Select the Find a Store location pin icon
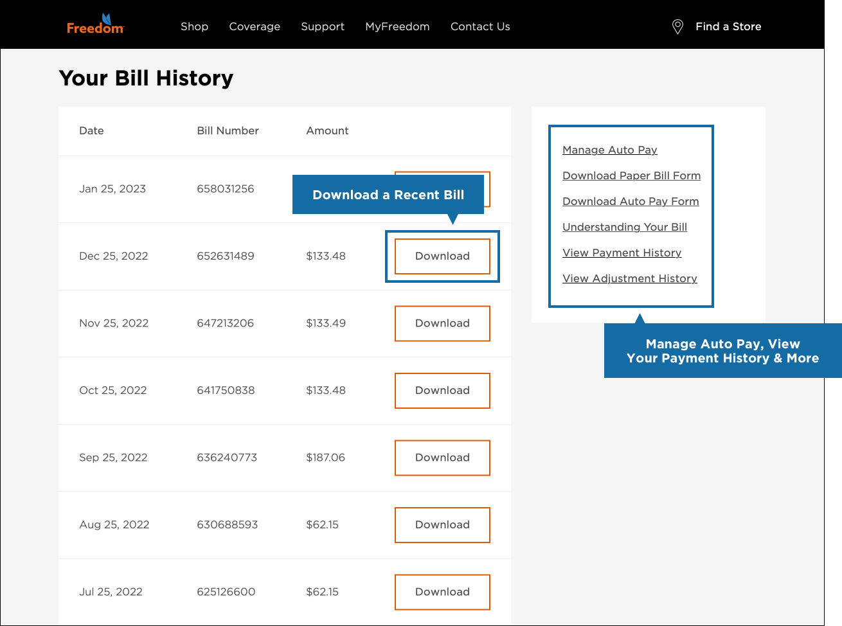Viewport: 842px width, 626px height. [x=677, y=26]
